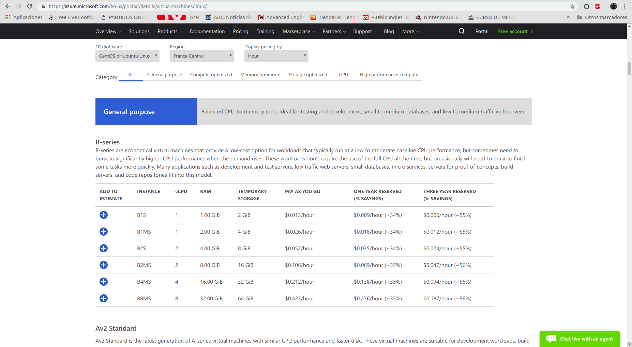Screen dimensions: 632x347
Task: Open the Portal link
Action: click(482, 31)
